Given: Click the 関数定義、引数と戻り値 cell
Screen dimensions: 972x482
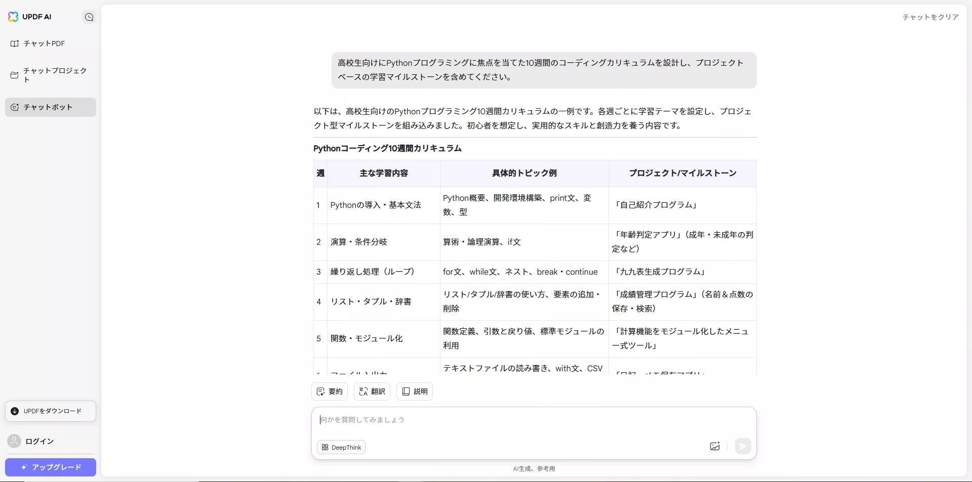Looking at the screenshot, I should coord(524,339).
